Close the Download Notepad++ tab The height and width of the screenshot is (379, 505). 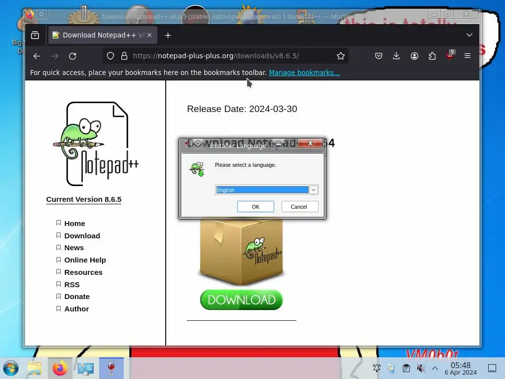click(149, 35)
